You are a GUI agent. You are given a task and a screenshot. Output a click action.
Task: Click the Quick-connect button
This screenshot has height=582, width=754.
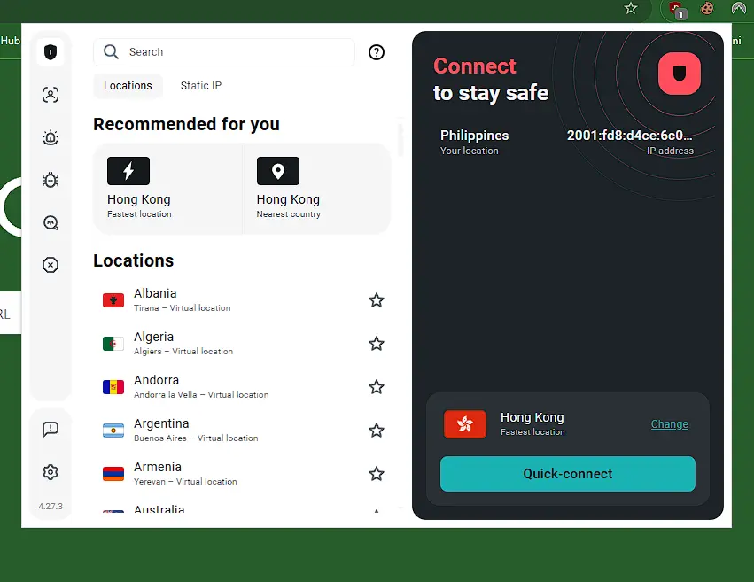coord(567,474)
